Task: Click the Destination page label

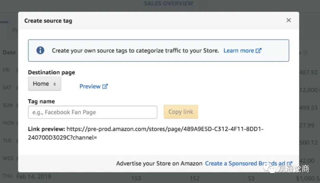Action: point(51,73)
